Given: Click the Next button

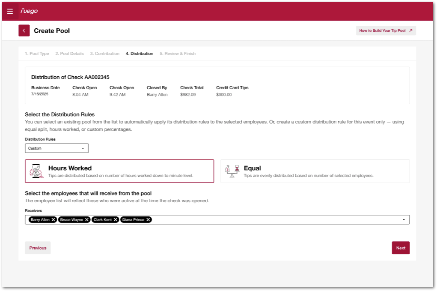Looking at the screenshot, I should point(401,248).
